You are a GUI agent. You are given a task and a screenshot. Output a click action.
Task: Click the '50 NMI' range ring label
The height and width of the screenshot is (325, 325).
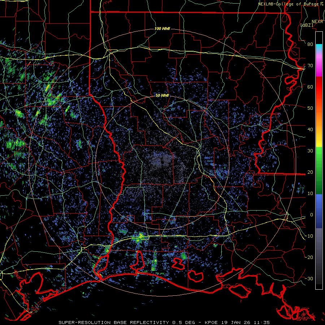pos(162,96)
